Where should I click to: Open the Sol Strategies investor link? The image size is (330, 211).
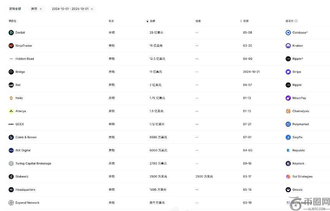pos(302,177)
